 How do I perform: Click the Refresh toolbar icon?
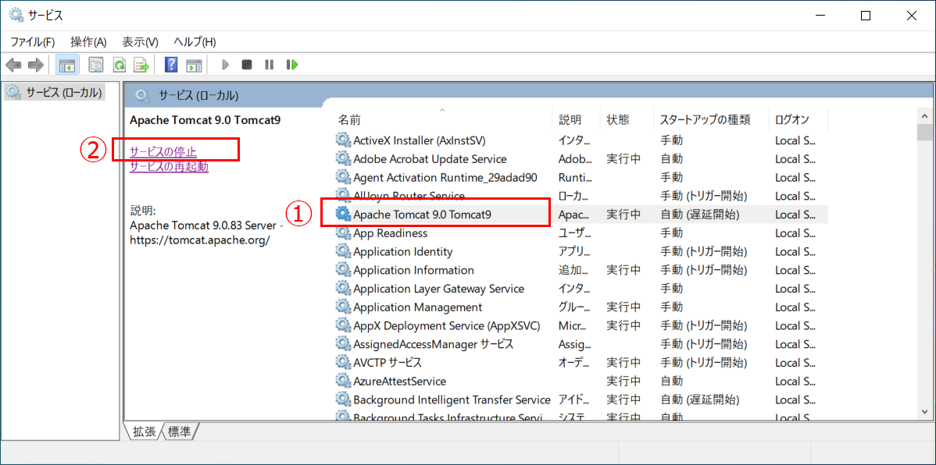click(x=120, y=65)
